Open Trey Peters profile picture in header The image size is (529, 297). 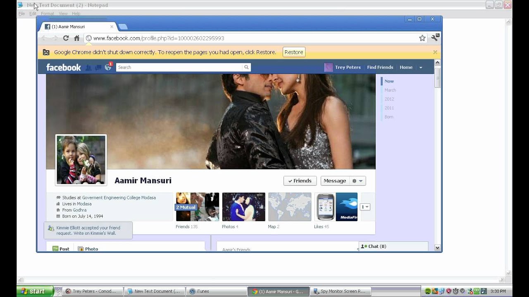click(329, 67)
